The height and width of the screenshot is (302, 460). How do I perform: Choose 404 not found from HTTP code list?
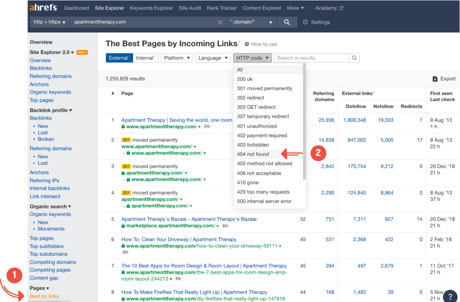point(253,154)
